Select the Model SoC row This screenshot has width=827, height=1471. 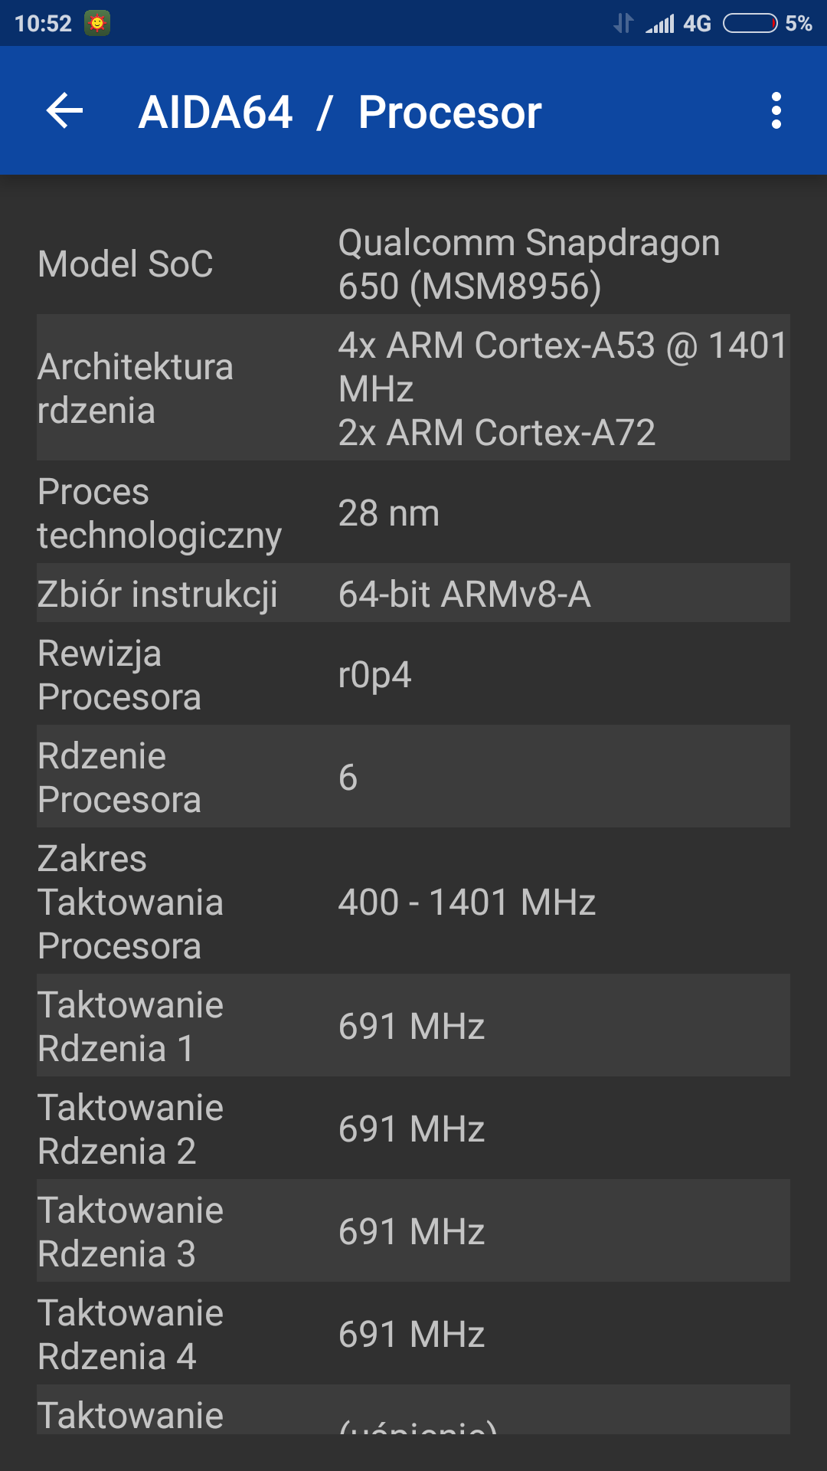coord(413,264)
